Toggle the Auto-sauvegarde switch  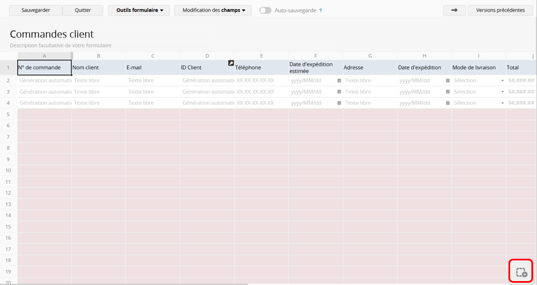(265, 11)
